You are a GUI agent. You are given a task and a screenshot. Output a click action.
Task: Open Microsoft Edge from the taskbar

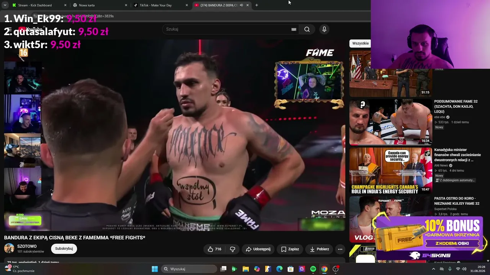pyautogui.click(x=279, y=269)
